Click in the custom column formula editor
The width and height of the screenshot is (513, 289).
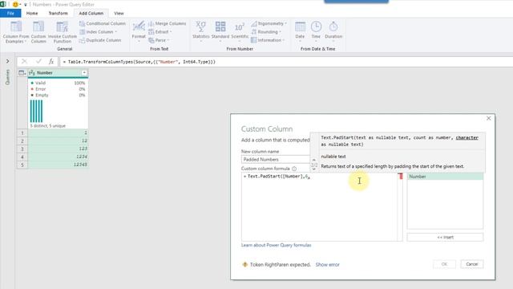(x=319, y=207)
